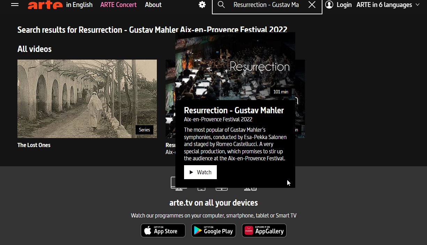Click the App Store download badge
Screen dimensions: 427x245
tap(163, 230)
